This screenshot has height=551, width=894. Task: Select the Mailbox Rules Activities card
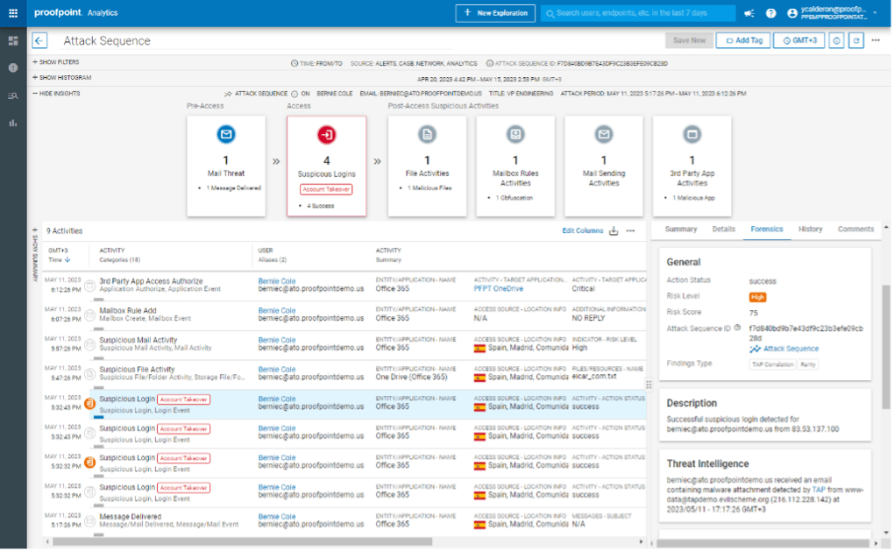click(515, 166)
